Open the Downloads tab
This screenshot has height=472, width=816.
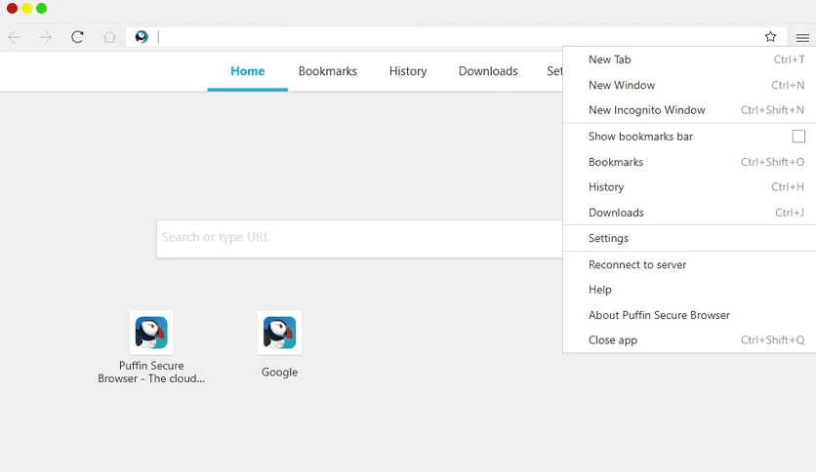488,71
